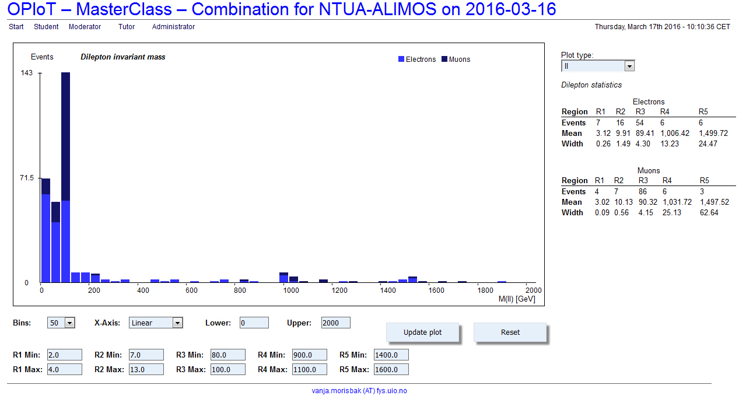Focus the R1 Min input field

coord(65,355)
